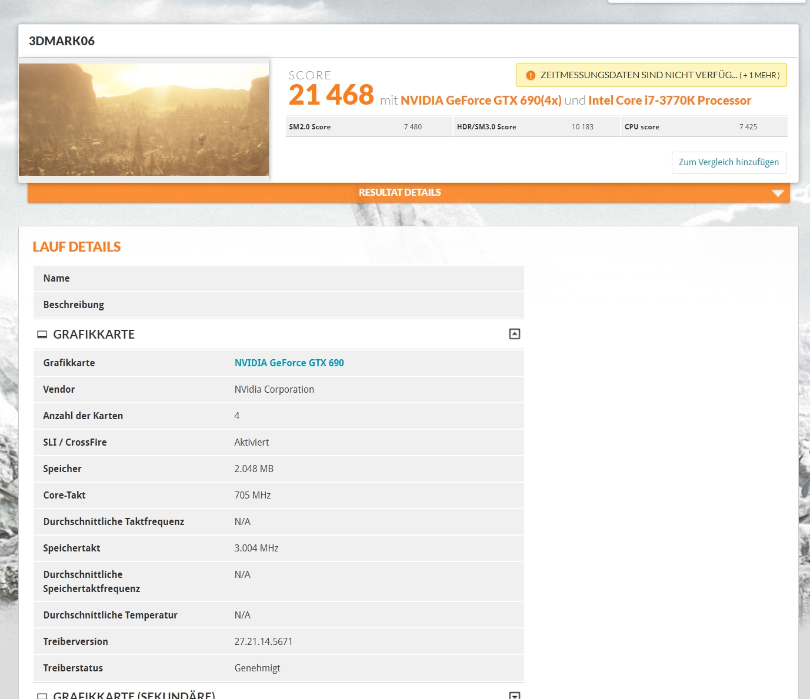
Task: Click the 3DMARK06 heading
Action: [x=62, y=41]
